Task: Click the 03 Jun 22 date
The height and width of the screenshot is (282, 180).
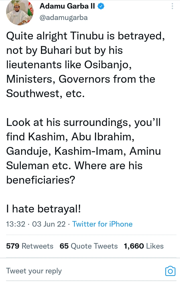Action: point(49,224)
